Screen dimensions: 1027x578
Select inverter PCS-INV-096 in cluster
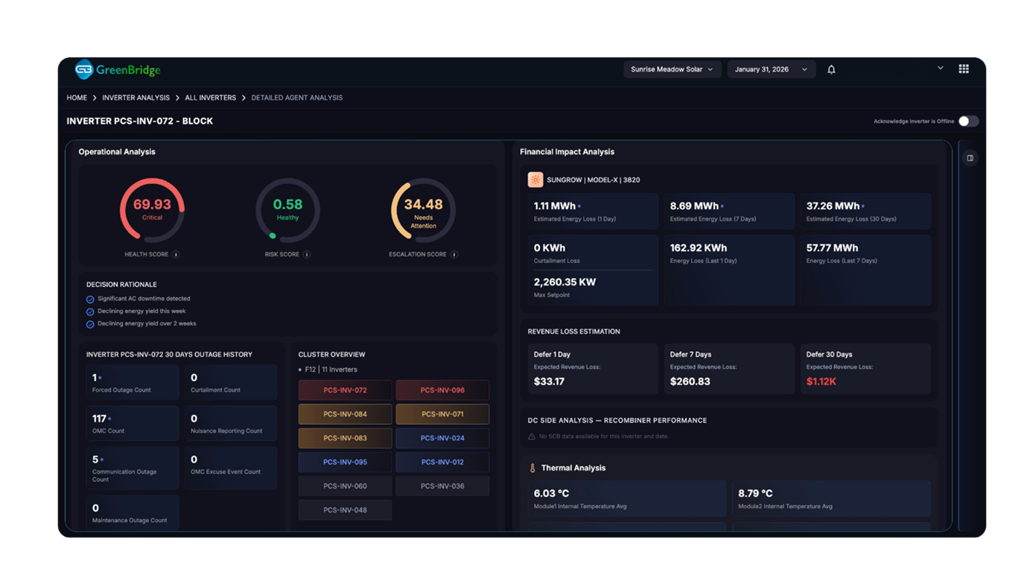[x=442, y=390]
